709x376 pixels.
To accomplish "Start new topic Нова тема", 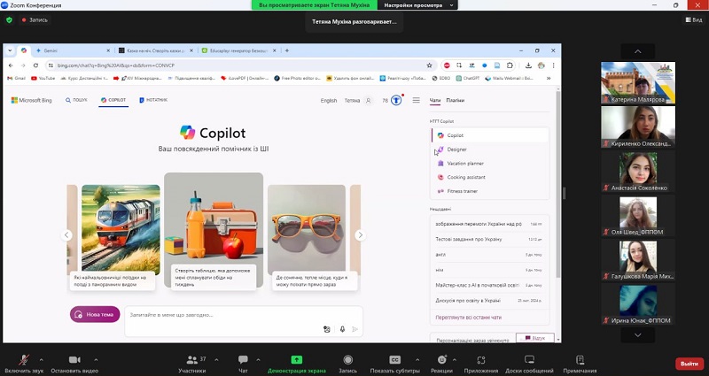I will pos(95,314).
